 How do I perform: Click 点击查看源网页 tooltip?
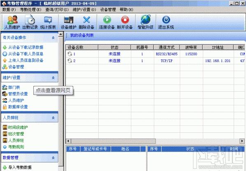[53, 90]
